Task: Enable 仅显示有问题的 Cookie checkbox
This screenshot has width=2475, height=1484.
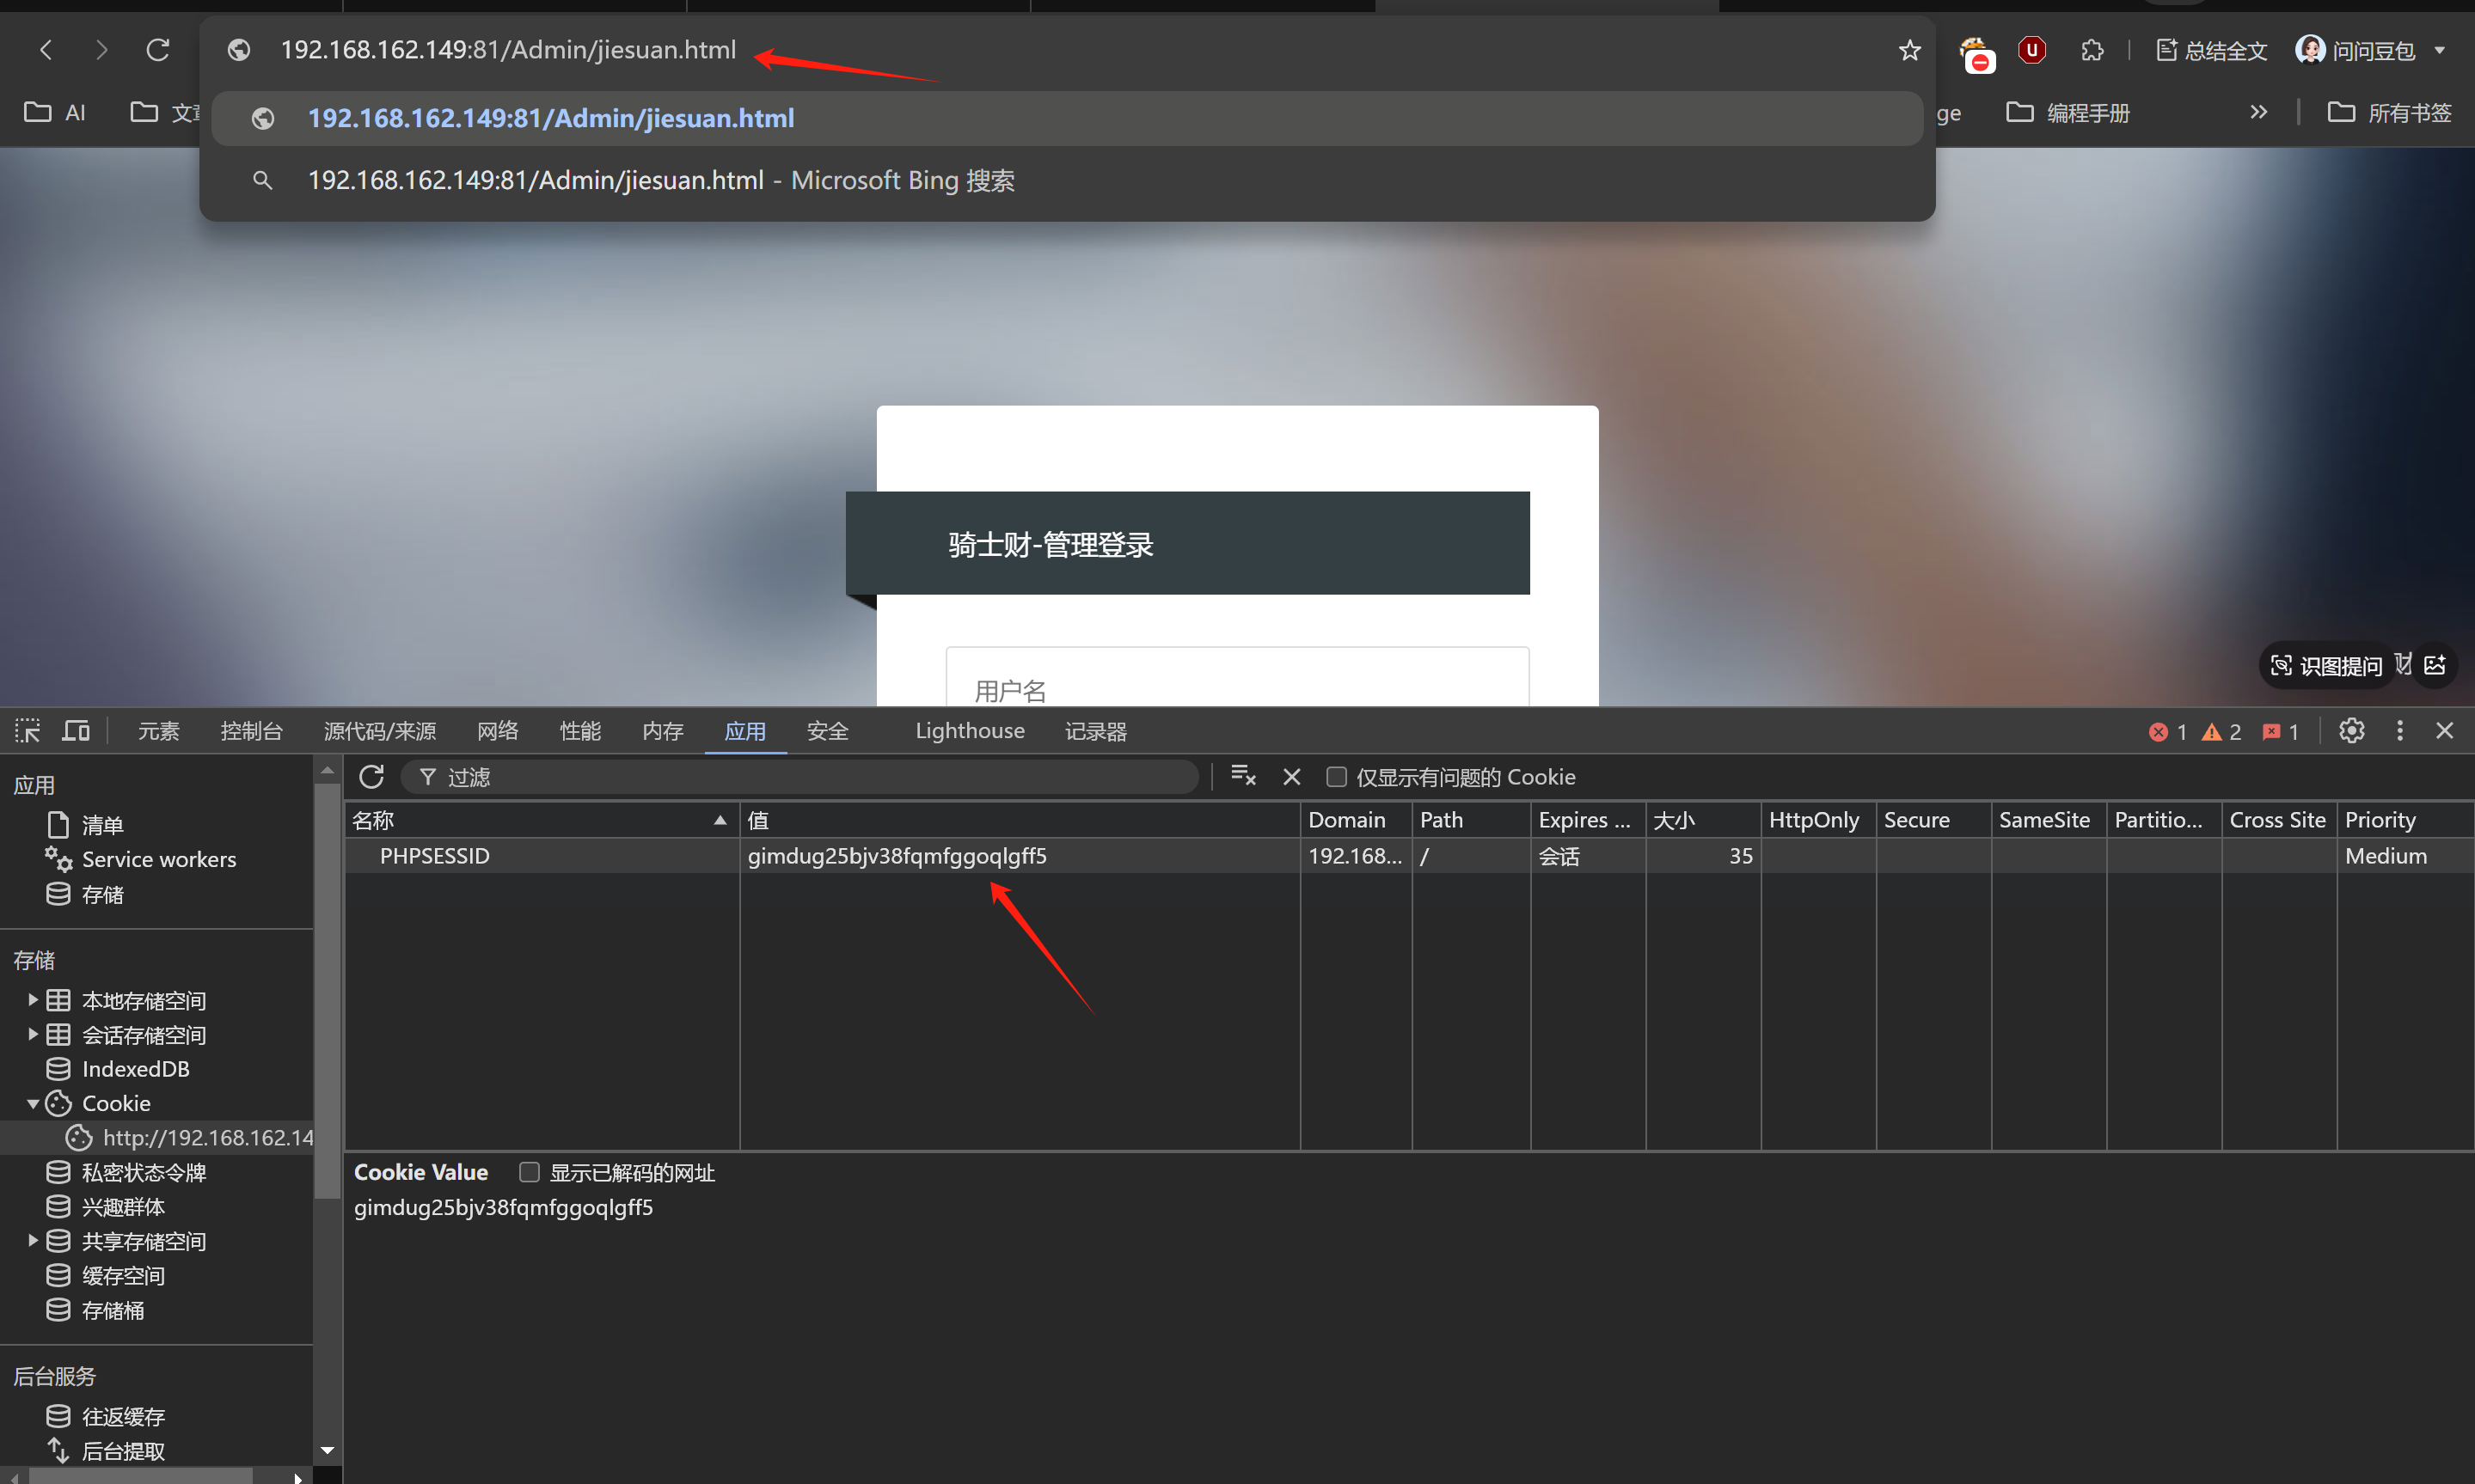Action: tap(1337, 777)
